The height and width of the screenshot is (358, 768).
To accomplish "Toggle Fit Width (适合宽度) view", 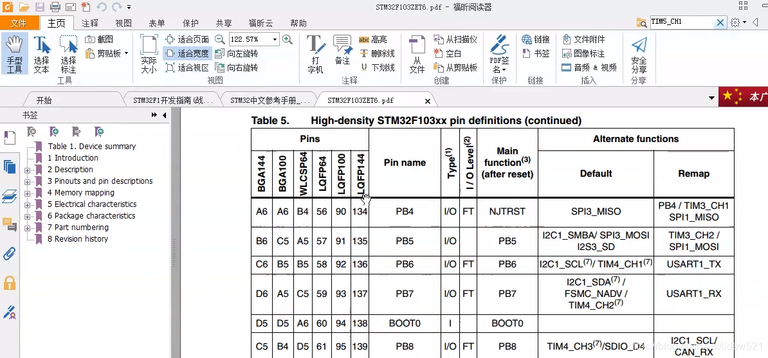I will (x=188, y=53).
